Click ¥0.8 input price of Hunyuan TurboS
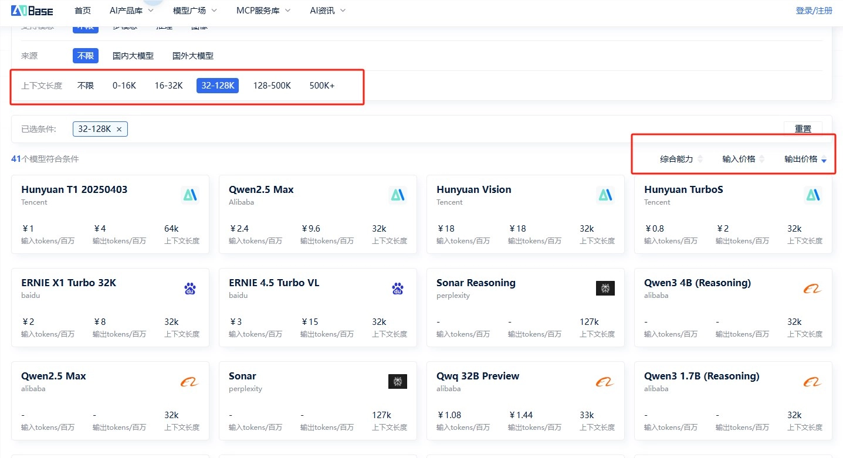843x458 pixels. point(654,229)
